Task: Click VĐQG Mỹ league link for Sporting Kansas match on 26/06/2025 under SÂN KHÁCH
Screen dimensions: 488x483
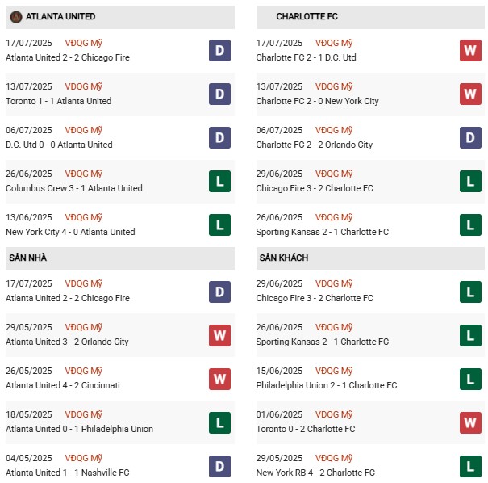Action: 336,327
